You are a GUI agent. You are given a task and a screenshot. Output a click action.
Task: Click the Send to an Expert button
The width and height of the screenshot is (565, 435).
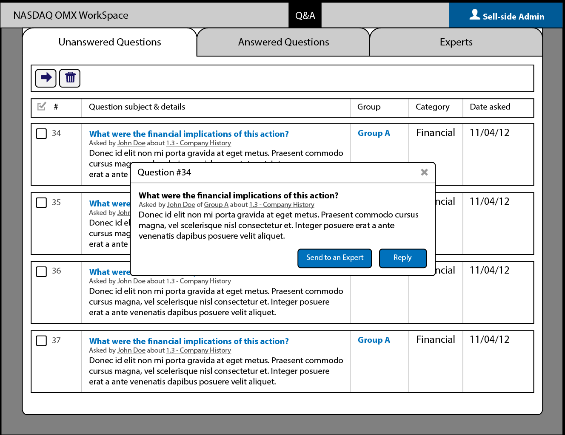(335, 258)
